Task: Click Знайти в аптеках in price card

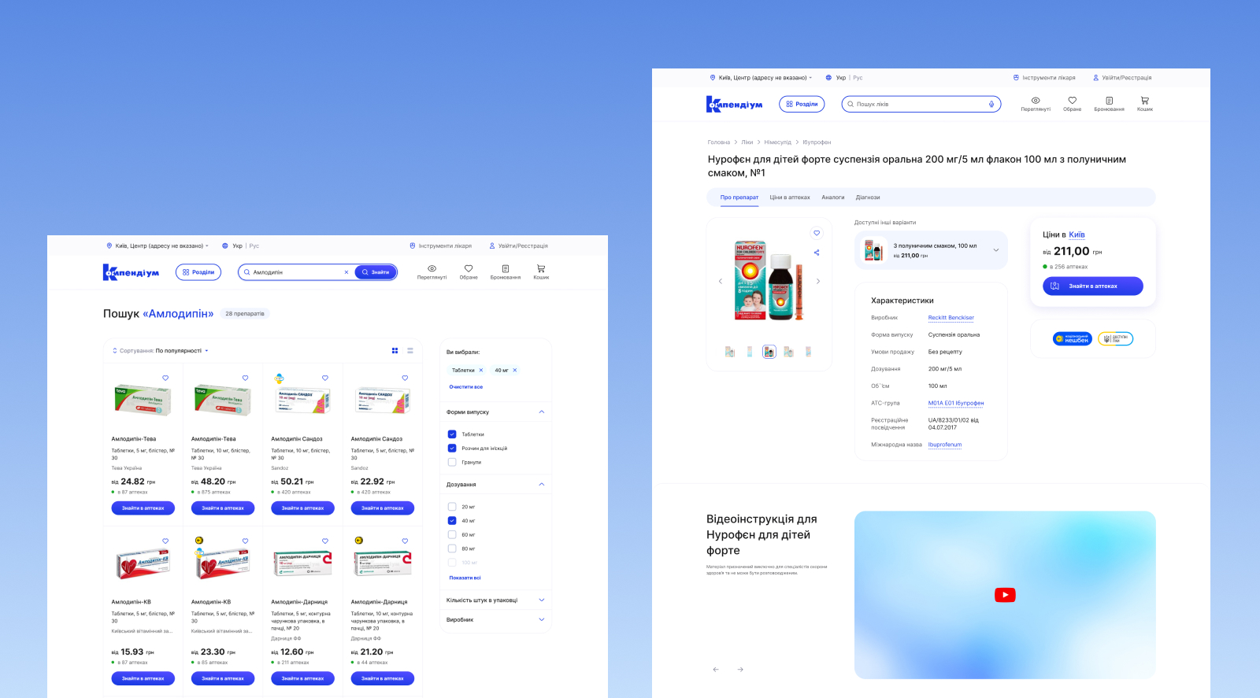Action: [x=1093, y=286]
